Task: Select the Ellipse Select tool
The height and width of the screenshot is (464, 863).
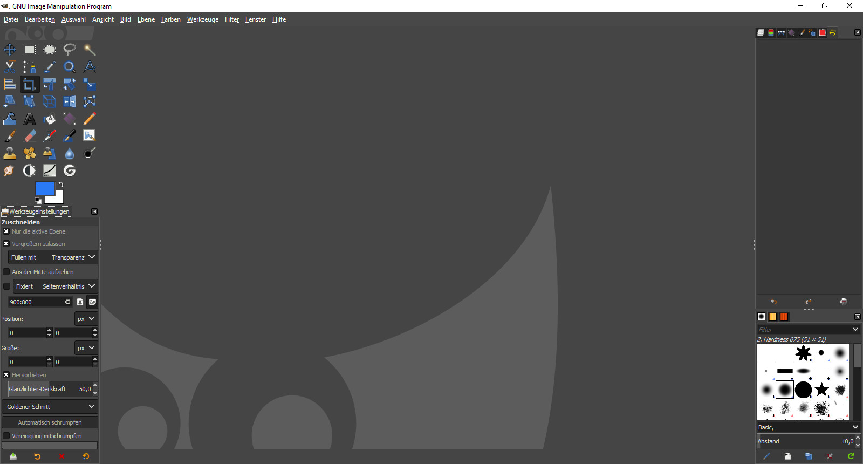Action: 50,50
